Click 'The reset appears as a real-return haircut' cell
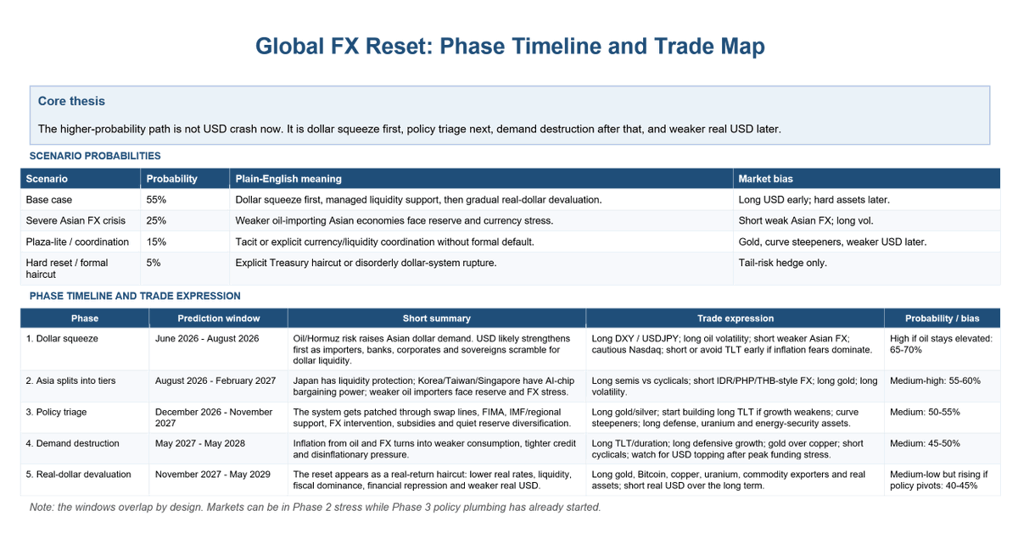This screenshot has height=544, width=1018. click(437, 480)
